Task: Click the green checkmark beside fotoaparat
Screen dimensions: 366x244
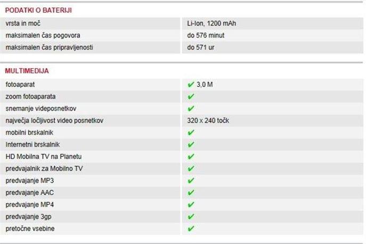Action: click(x=191, y=85)
